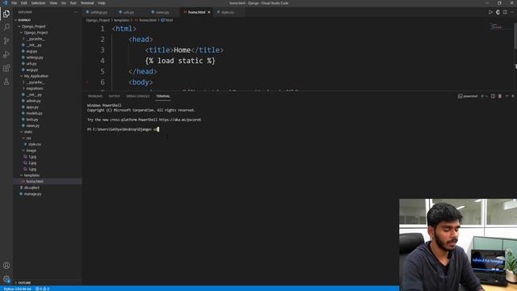
Task: Click the open changes icon in editor toolbar
Action: pos(498,12)
